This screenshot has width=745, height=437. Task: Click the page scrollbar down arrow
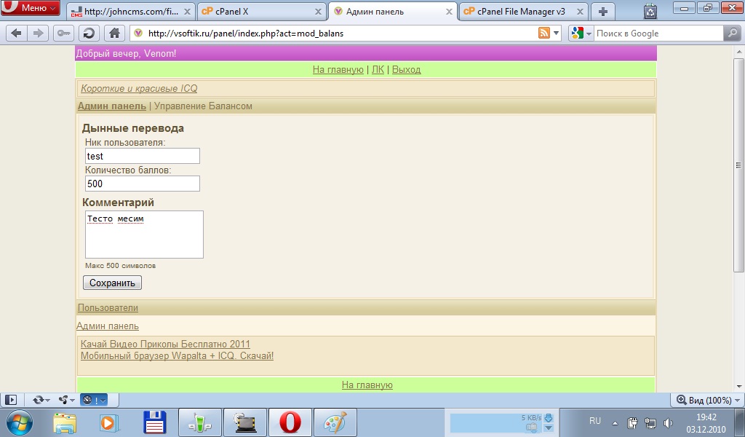coord(738,387)
